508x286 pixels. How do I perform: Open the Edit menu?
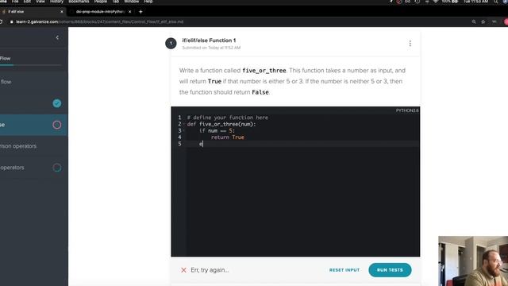pyautogui.click(x=27, y=2)
